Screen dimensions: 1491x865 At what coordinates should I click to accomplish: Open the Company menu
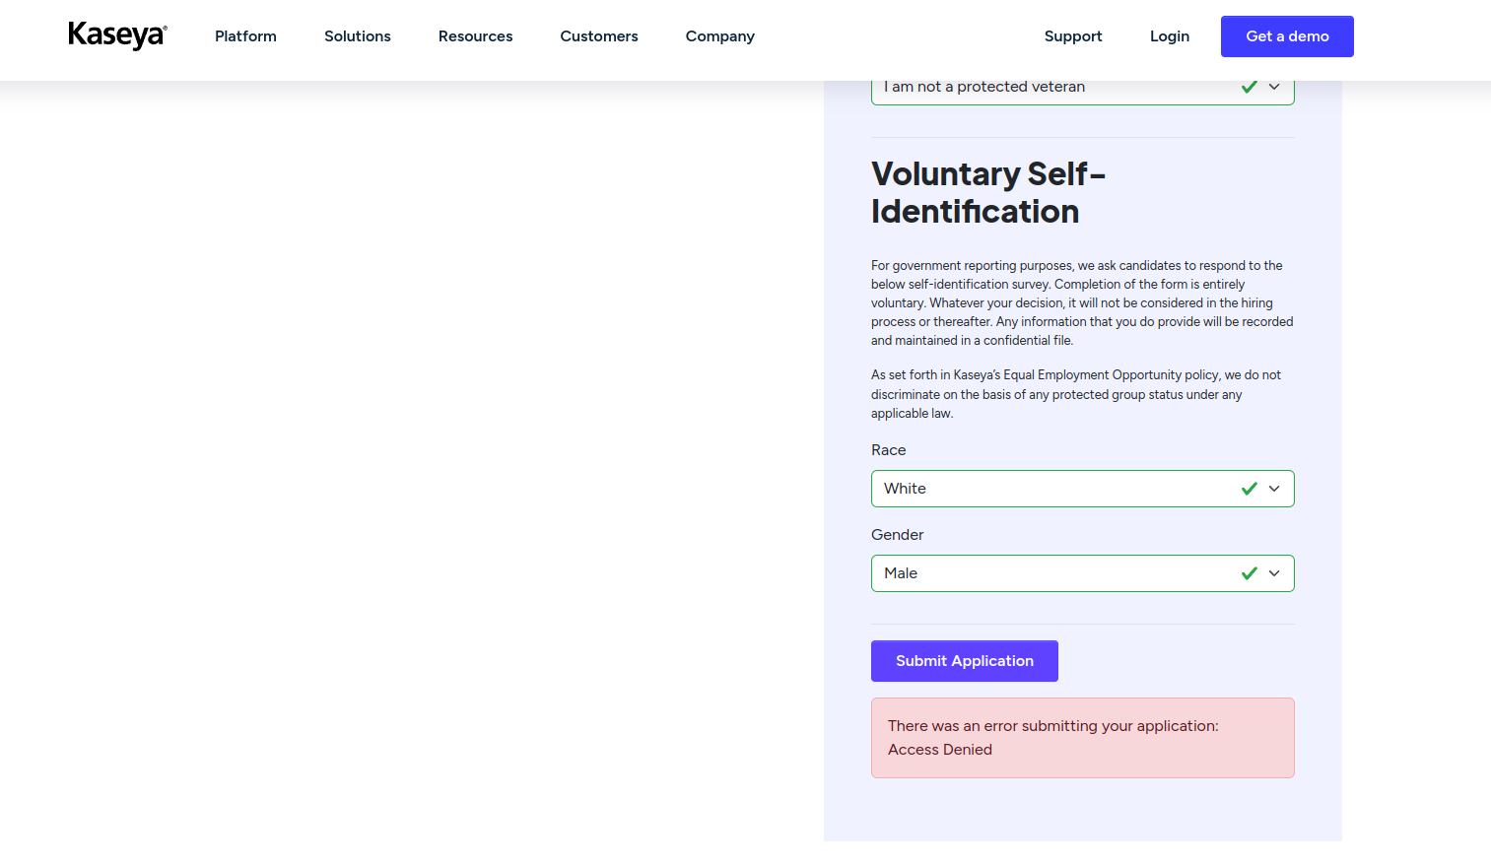click(x=720, y=36)
